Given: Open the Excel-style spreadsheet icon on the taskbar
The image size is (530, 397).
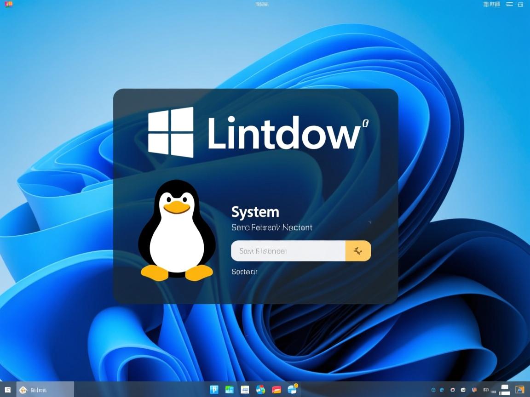Looking at the screenshot, I should pyautogui.click(x=229, y=389).
